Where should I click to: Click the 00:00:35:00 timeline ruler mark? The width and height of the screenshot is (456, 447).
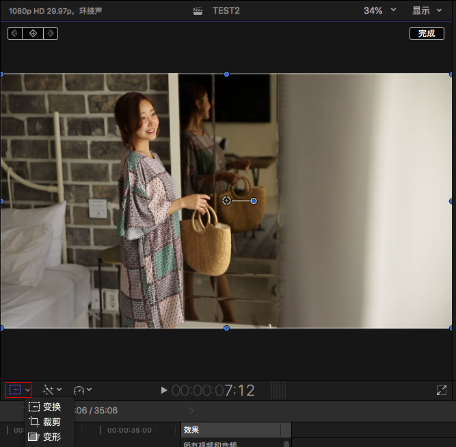pyautogui.click(x=129, y=430)
